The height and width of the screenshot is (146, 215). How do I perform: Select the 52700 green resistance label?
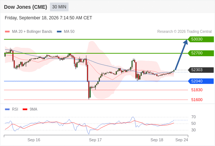click(x=201, y=53)
